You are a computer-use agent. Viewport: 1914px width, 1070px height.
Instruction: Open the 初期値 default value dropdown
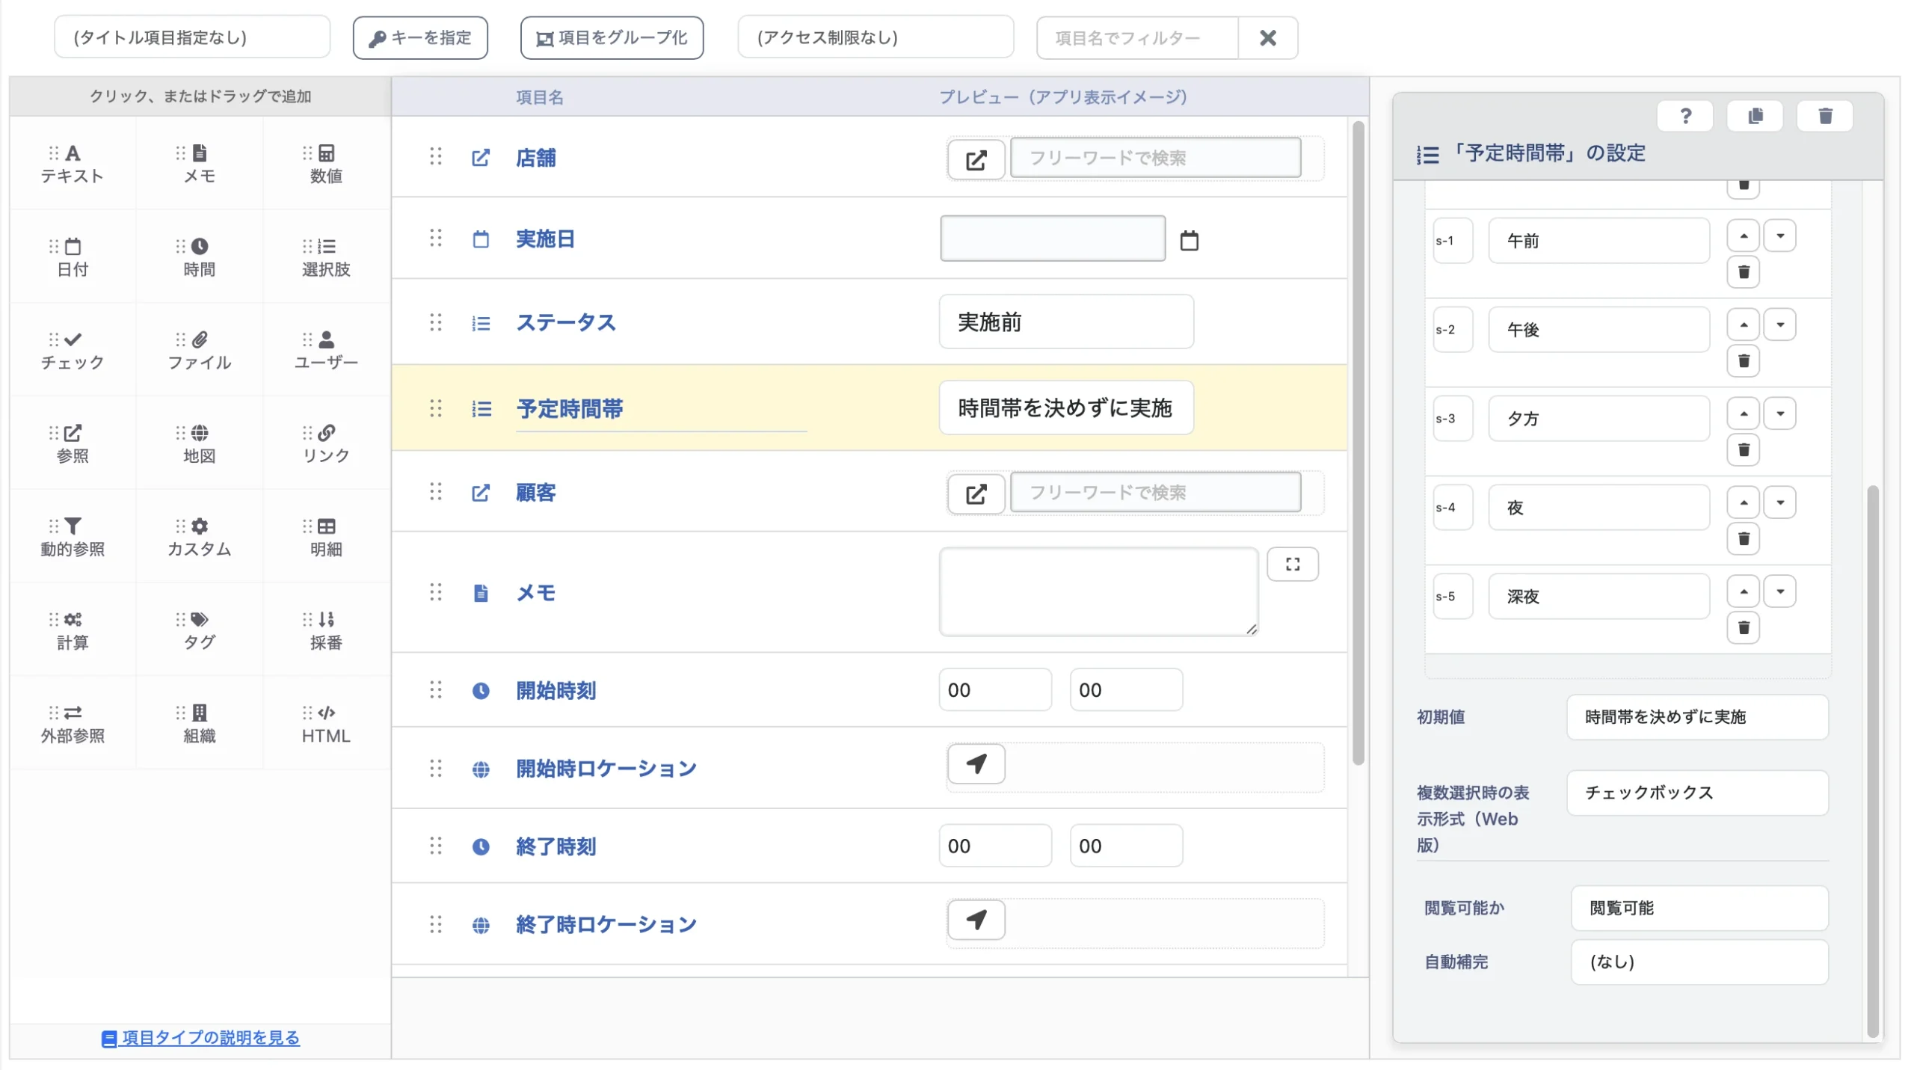tap(1696, 717)
